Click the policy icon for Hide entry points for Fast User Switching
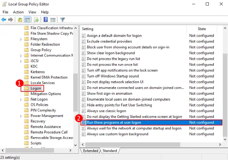228x160 pixels. (84, 105)
